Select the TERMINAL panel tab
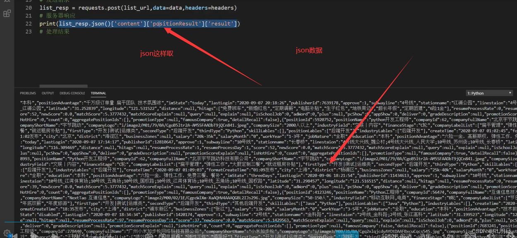 (x=99, y=93)
